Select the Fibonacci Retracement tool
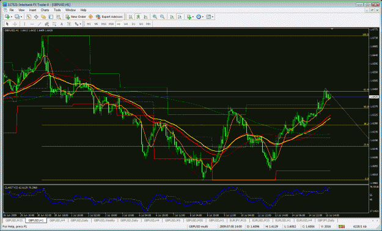This screenshot has height=231, width=382. point(54,24)
